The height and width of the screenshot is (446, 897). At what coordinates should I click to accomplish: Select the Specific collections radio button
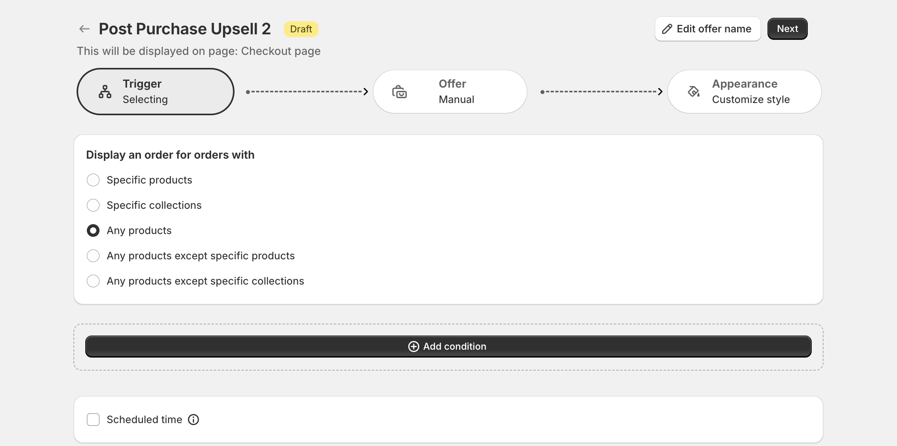93,205
